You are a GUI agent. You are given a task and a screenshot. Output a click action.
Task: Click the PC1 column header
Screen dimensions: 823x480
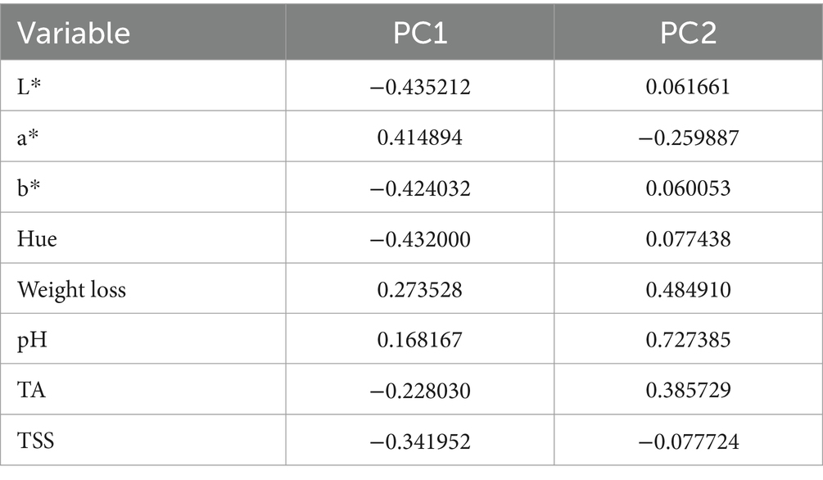(420, 33)
